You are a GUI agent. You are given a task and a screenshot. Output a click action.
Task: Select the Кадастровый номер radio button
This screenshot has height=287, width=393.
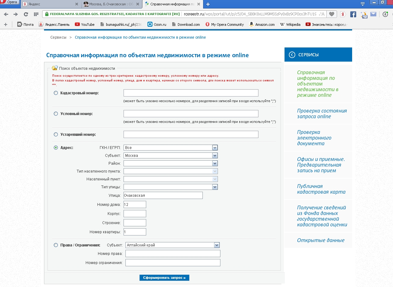[56, 93]
